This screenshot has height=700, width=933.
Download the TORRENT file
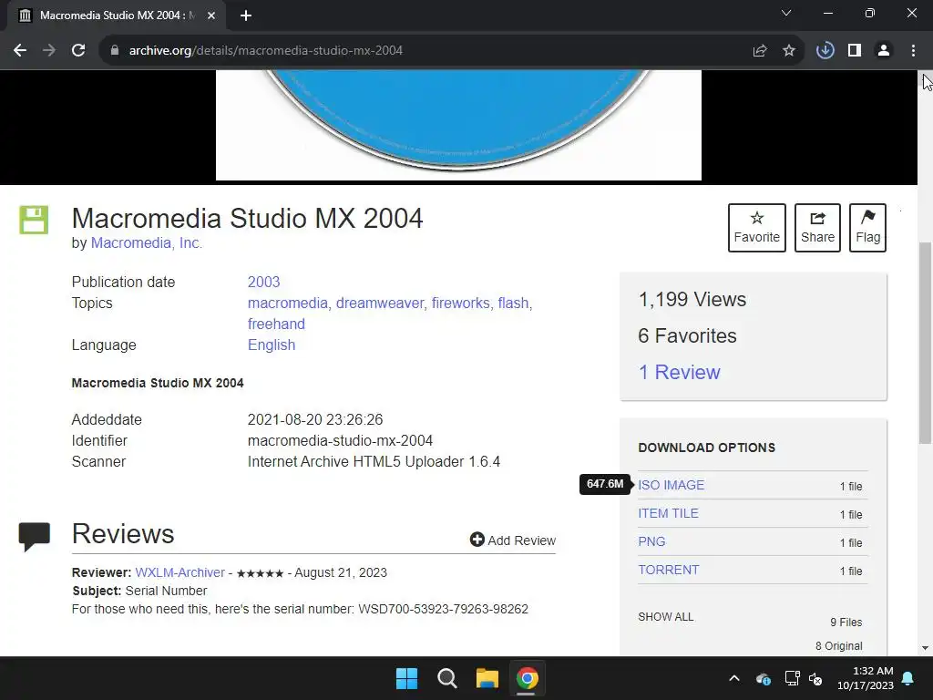(668, 570)
